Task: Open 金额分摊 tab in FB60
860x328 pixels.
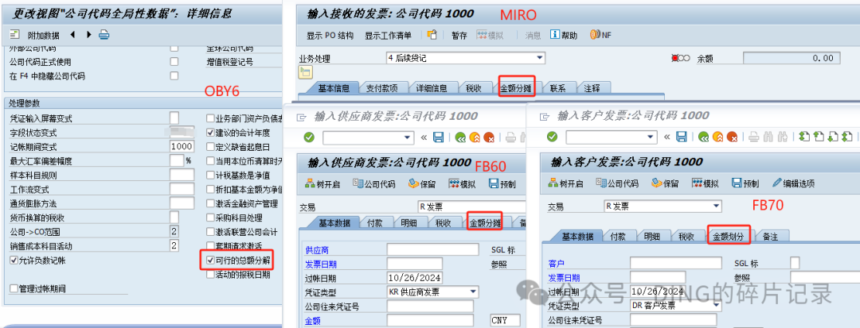Action: [486, 222]
